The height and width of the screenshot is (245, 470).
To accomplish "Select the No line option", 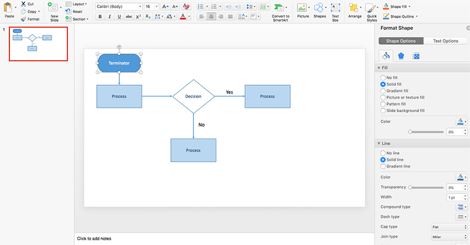I will tap(383, 153).
